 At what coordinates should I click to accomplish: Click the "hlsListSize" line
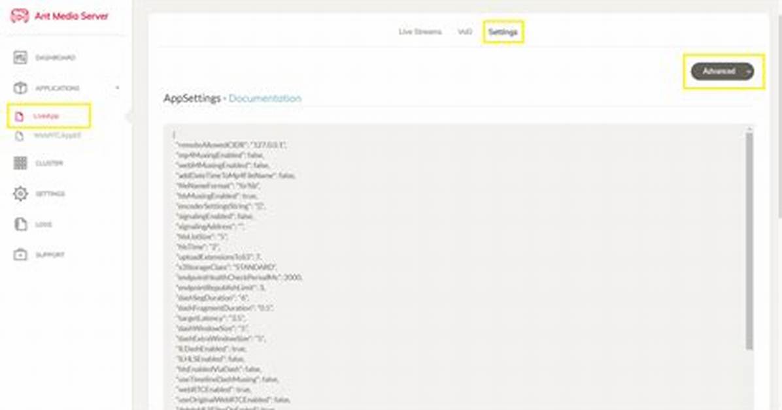pyautogui.click(x=201, y=236)
